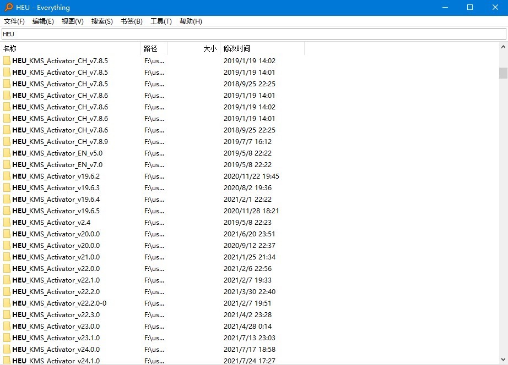Click the date 2019/7/7 16:12
The height and width of the screenshot is (365, 508).
click(x=247, y=142)
